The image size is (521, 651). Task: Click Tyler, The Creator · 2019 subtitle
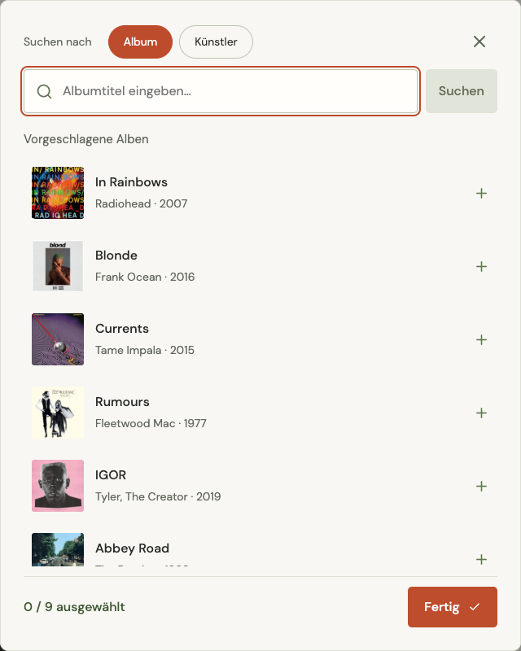coord(158,496)
